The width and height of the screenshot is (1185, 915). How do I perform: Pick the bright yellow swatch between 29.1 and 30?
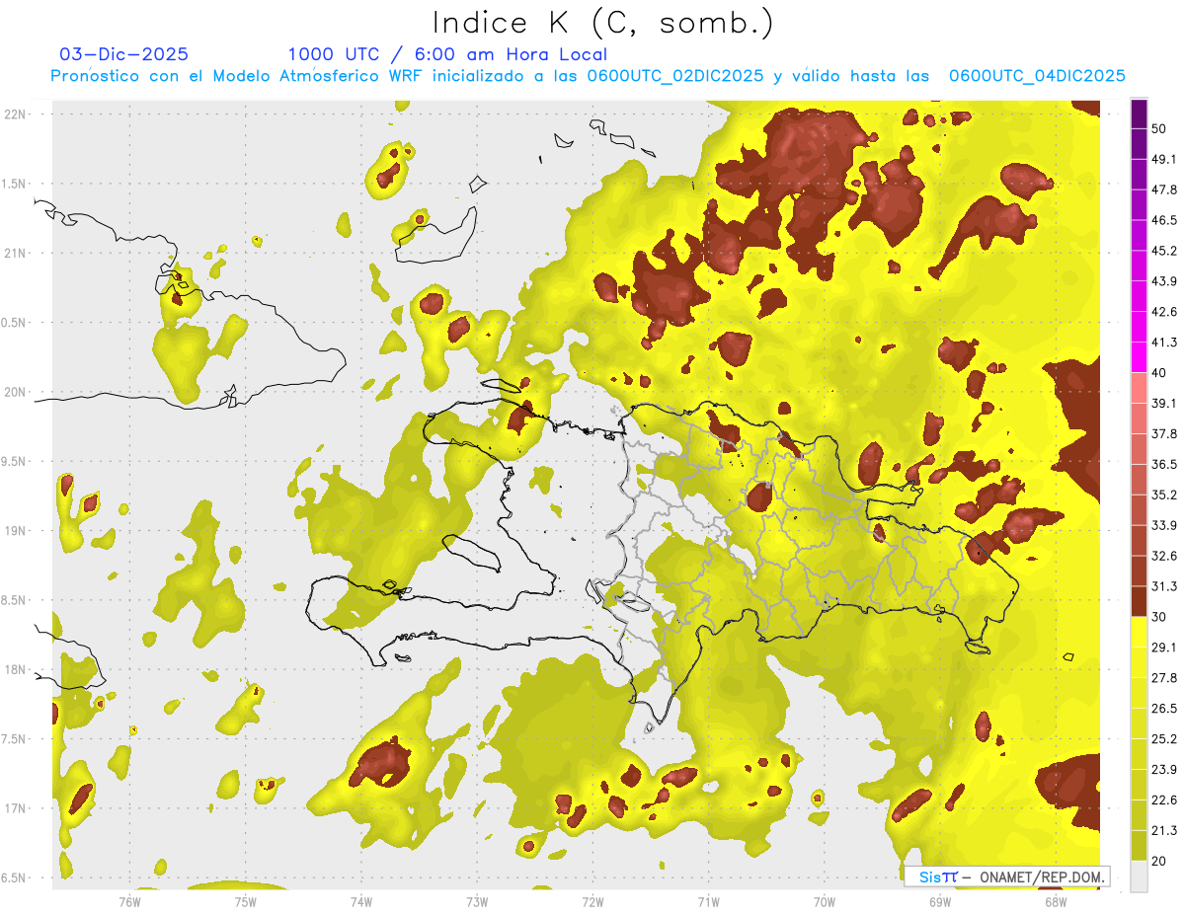1139,632
